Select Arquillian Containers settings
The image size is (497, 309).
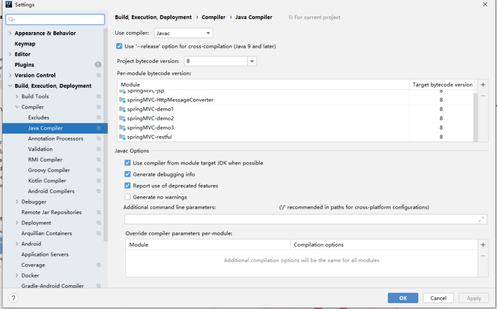point(47,233)
